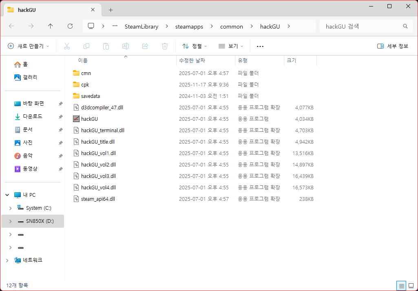Select hackGU_vol1.dll file name
The height and width of the screenshot is (291, 418).
point(98,153)
